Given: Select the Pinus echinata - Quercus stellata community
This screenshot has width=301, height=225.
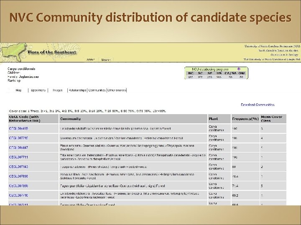Looking at the screenshot, I should pyautogui.click(x=127, y=147).
